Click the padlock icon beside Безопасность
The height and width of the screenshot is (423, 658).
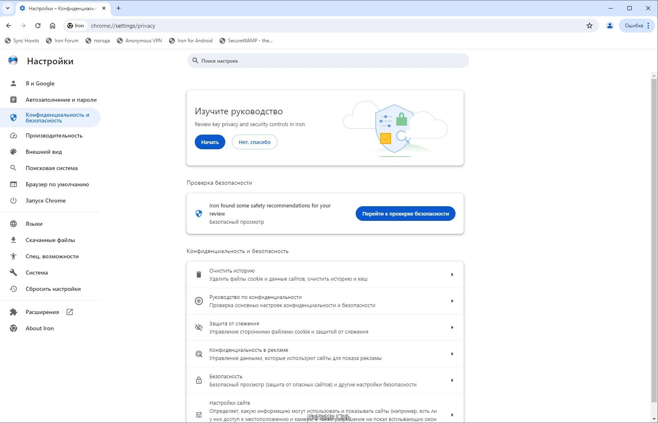(x=199, y=380)
